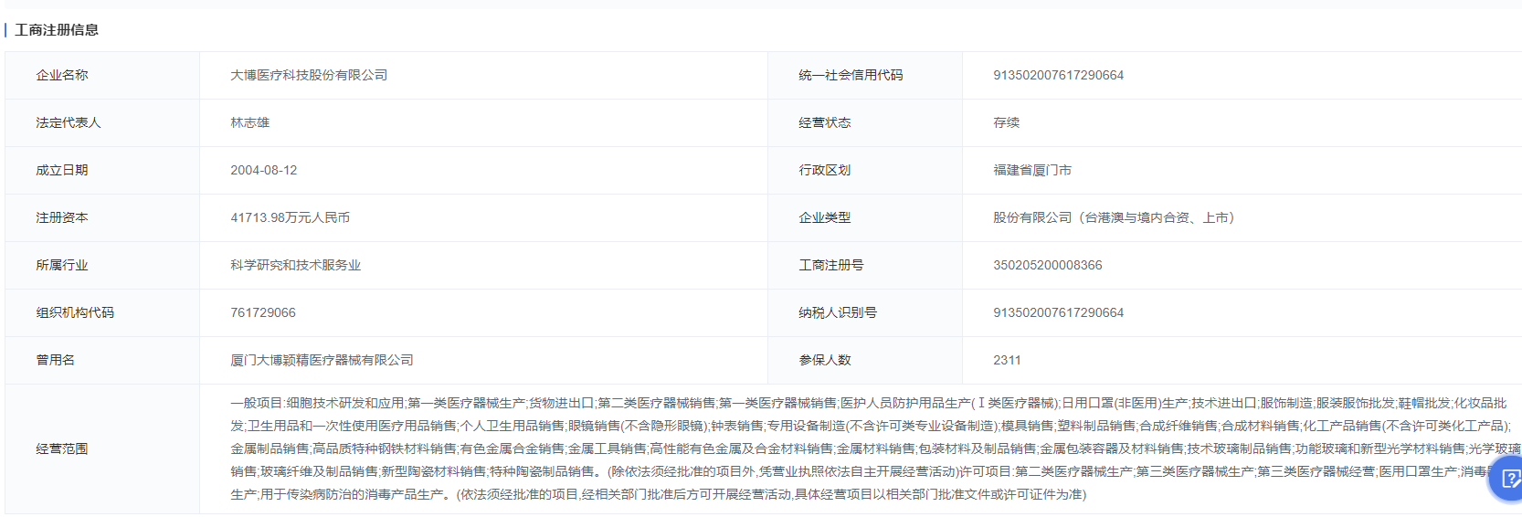The width and height of the screenshot is (1522, 517).
Task: Select enterprise type 股份有限公司（台港澳与境内合资、上市）
Action: click(x=1116, y=217)
